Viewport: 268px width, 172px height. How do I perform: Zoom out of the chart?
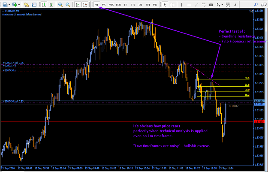68,5
